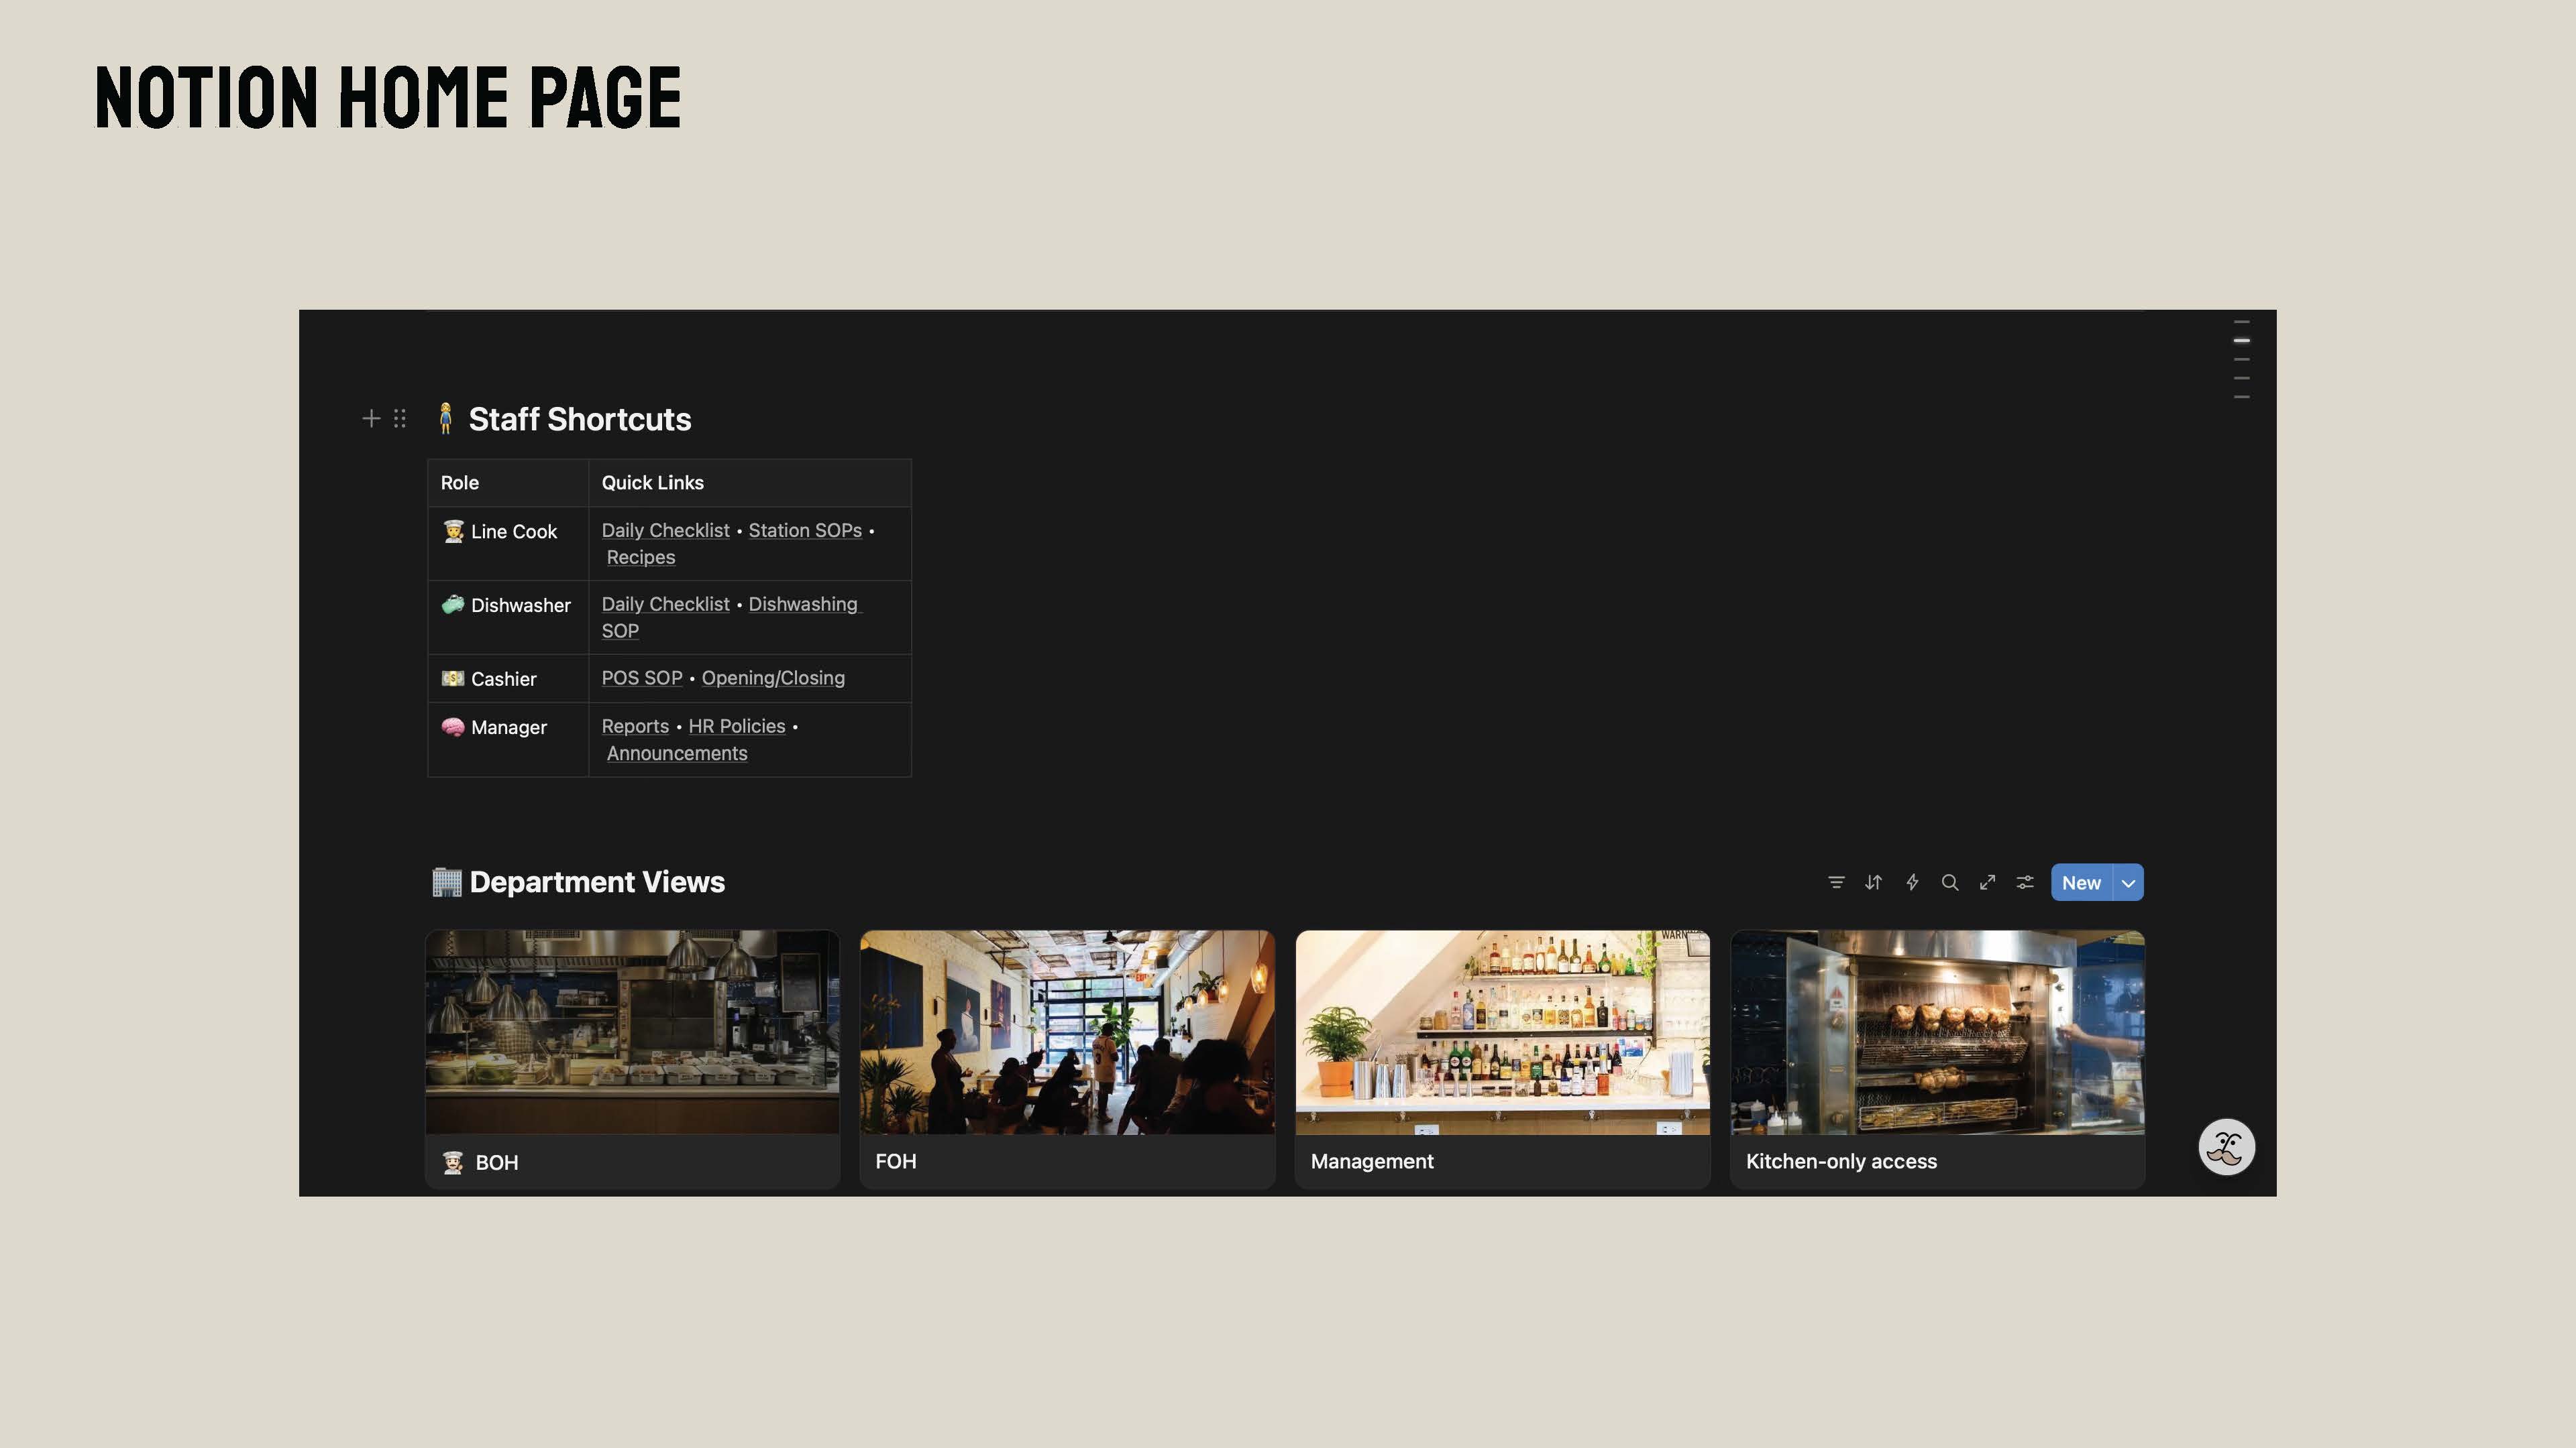Open the POS SOP link

pos(641,678)
